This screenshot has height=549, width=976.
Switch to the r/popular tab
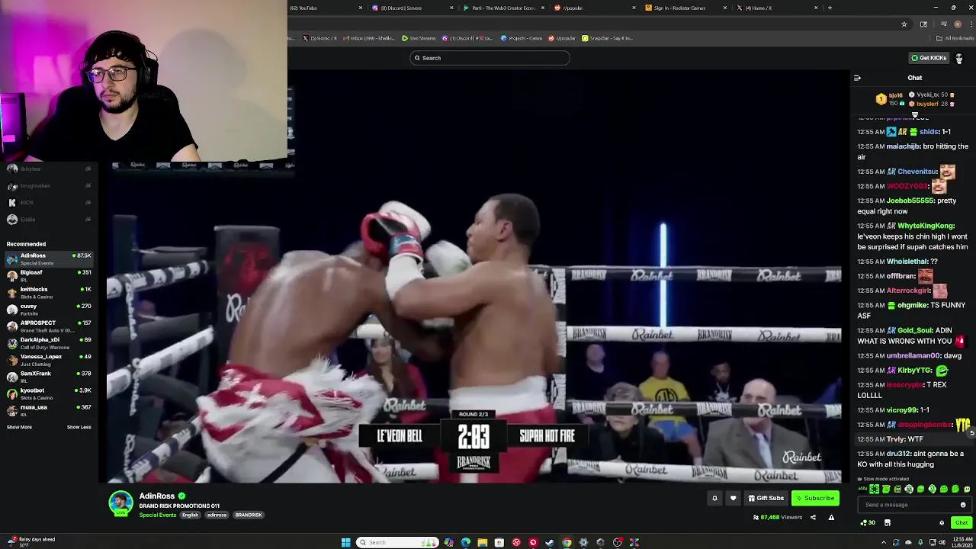click(595, 8)
